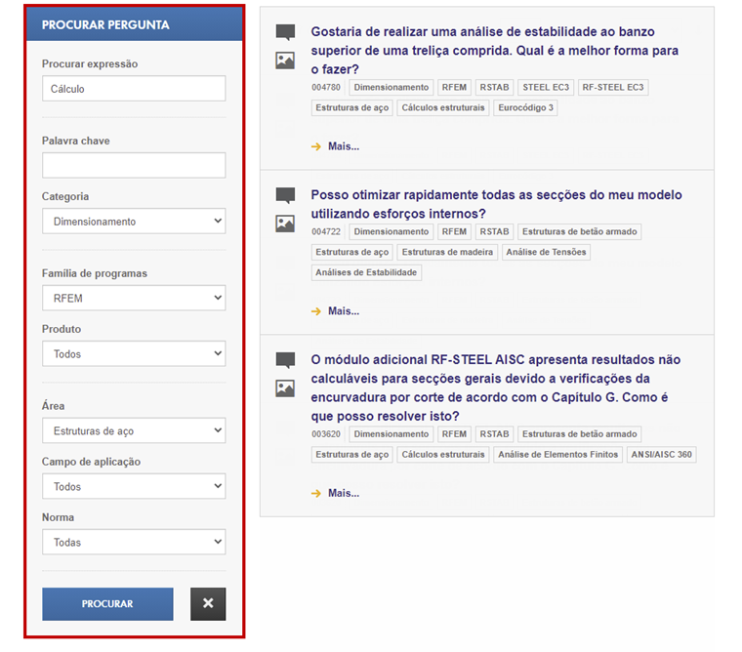Click Estruturas de madeira tag
The height and width of the screenshot is (652, 742).
[447, 252]
